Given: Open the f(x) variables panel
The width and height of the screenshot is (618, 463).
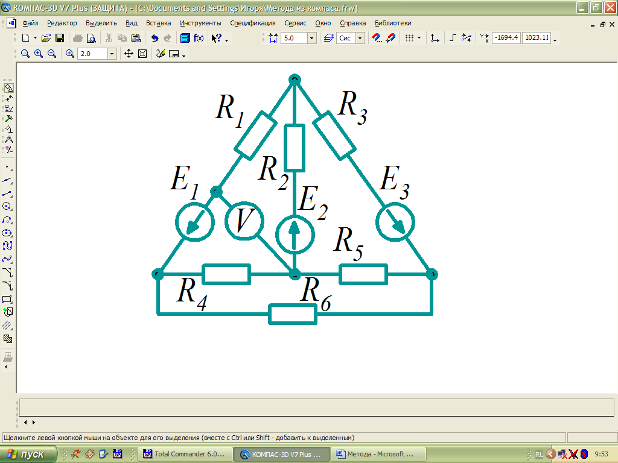Looking at the screenshot, I should click(199, 38).
